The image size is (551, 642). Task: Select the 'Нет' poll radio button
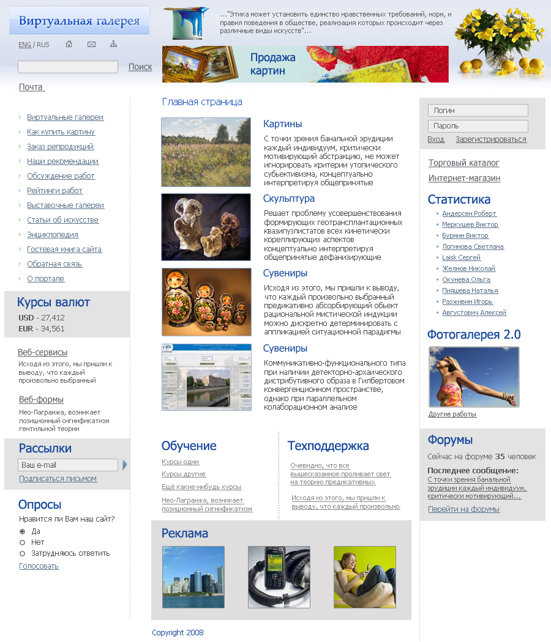(x=23, y=542)
